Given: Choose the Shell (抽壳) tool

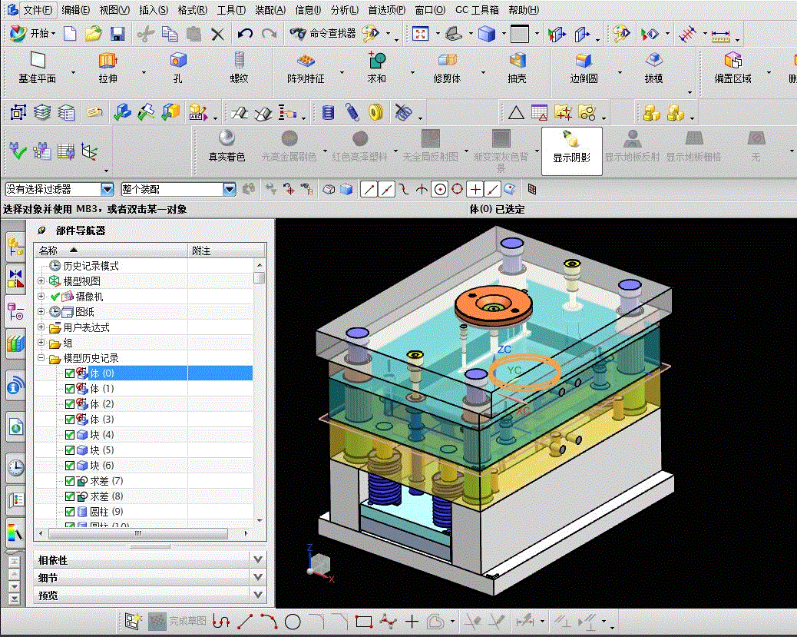Looking at the screenshot, I should pyautogui.click(x=518, y=61).
